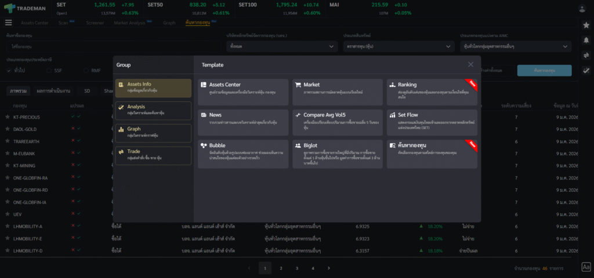The width and height of the screenshot is (594, 278).
Task: Toggle font size Aa icon
Action: 586,267
